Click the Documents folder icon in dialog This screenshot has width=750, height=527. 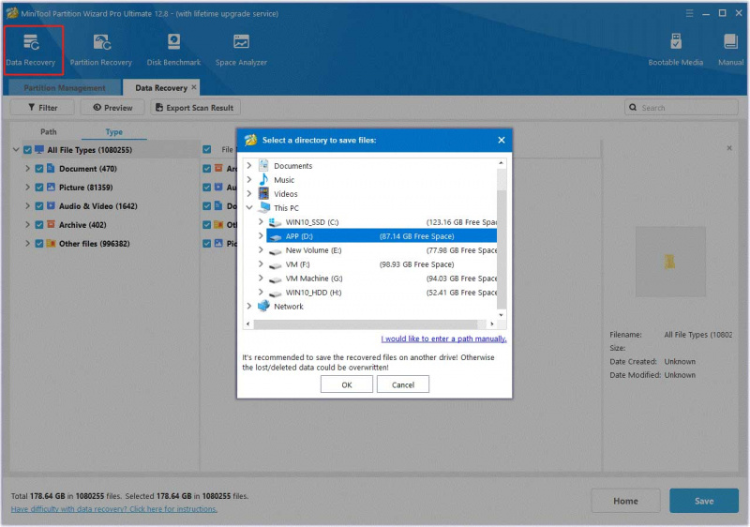(263, 165)
